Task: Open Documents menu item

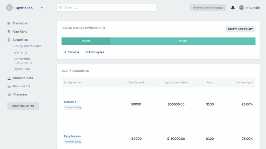Action: tap(22, 86)
